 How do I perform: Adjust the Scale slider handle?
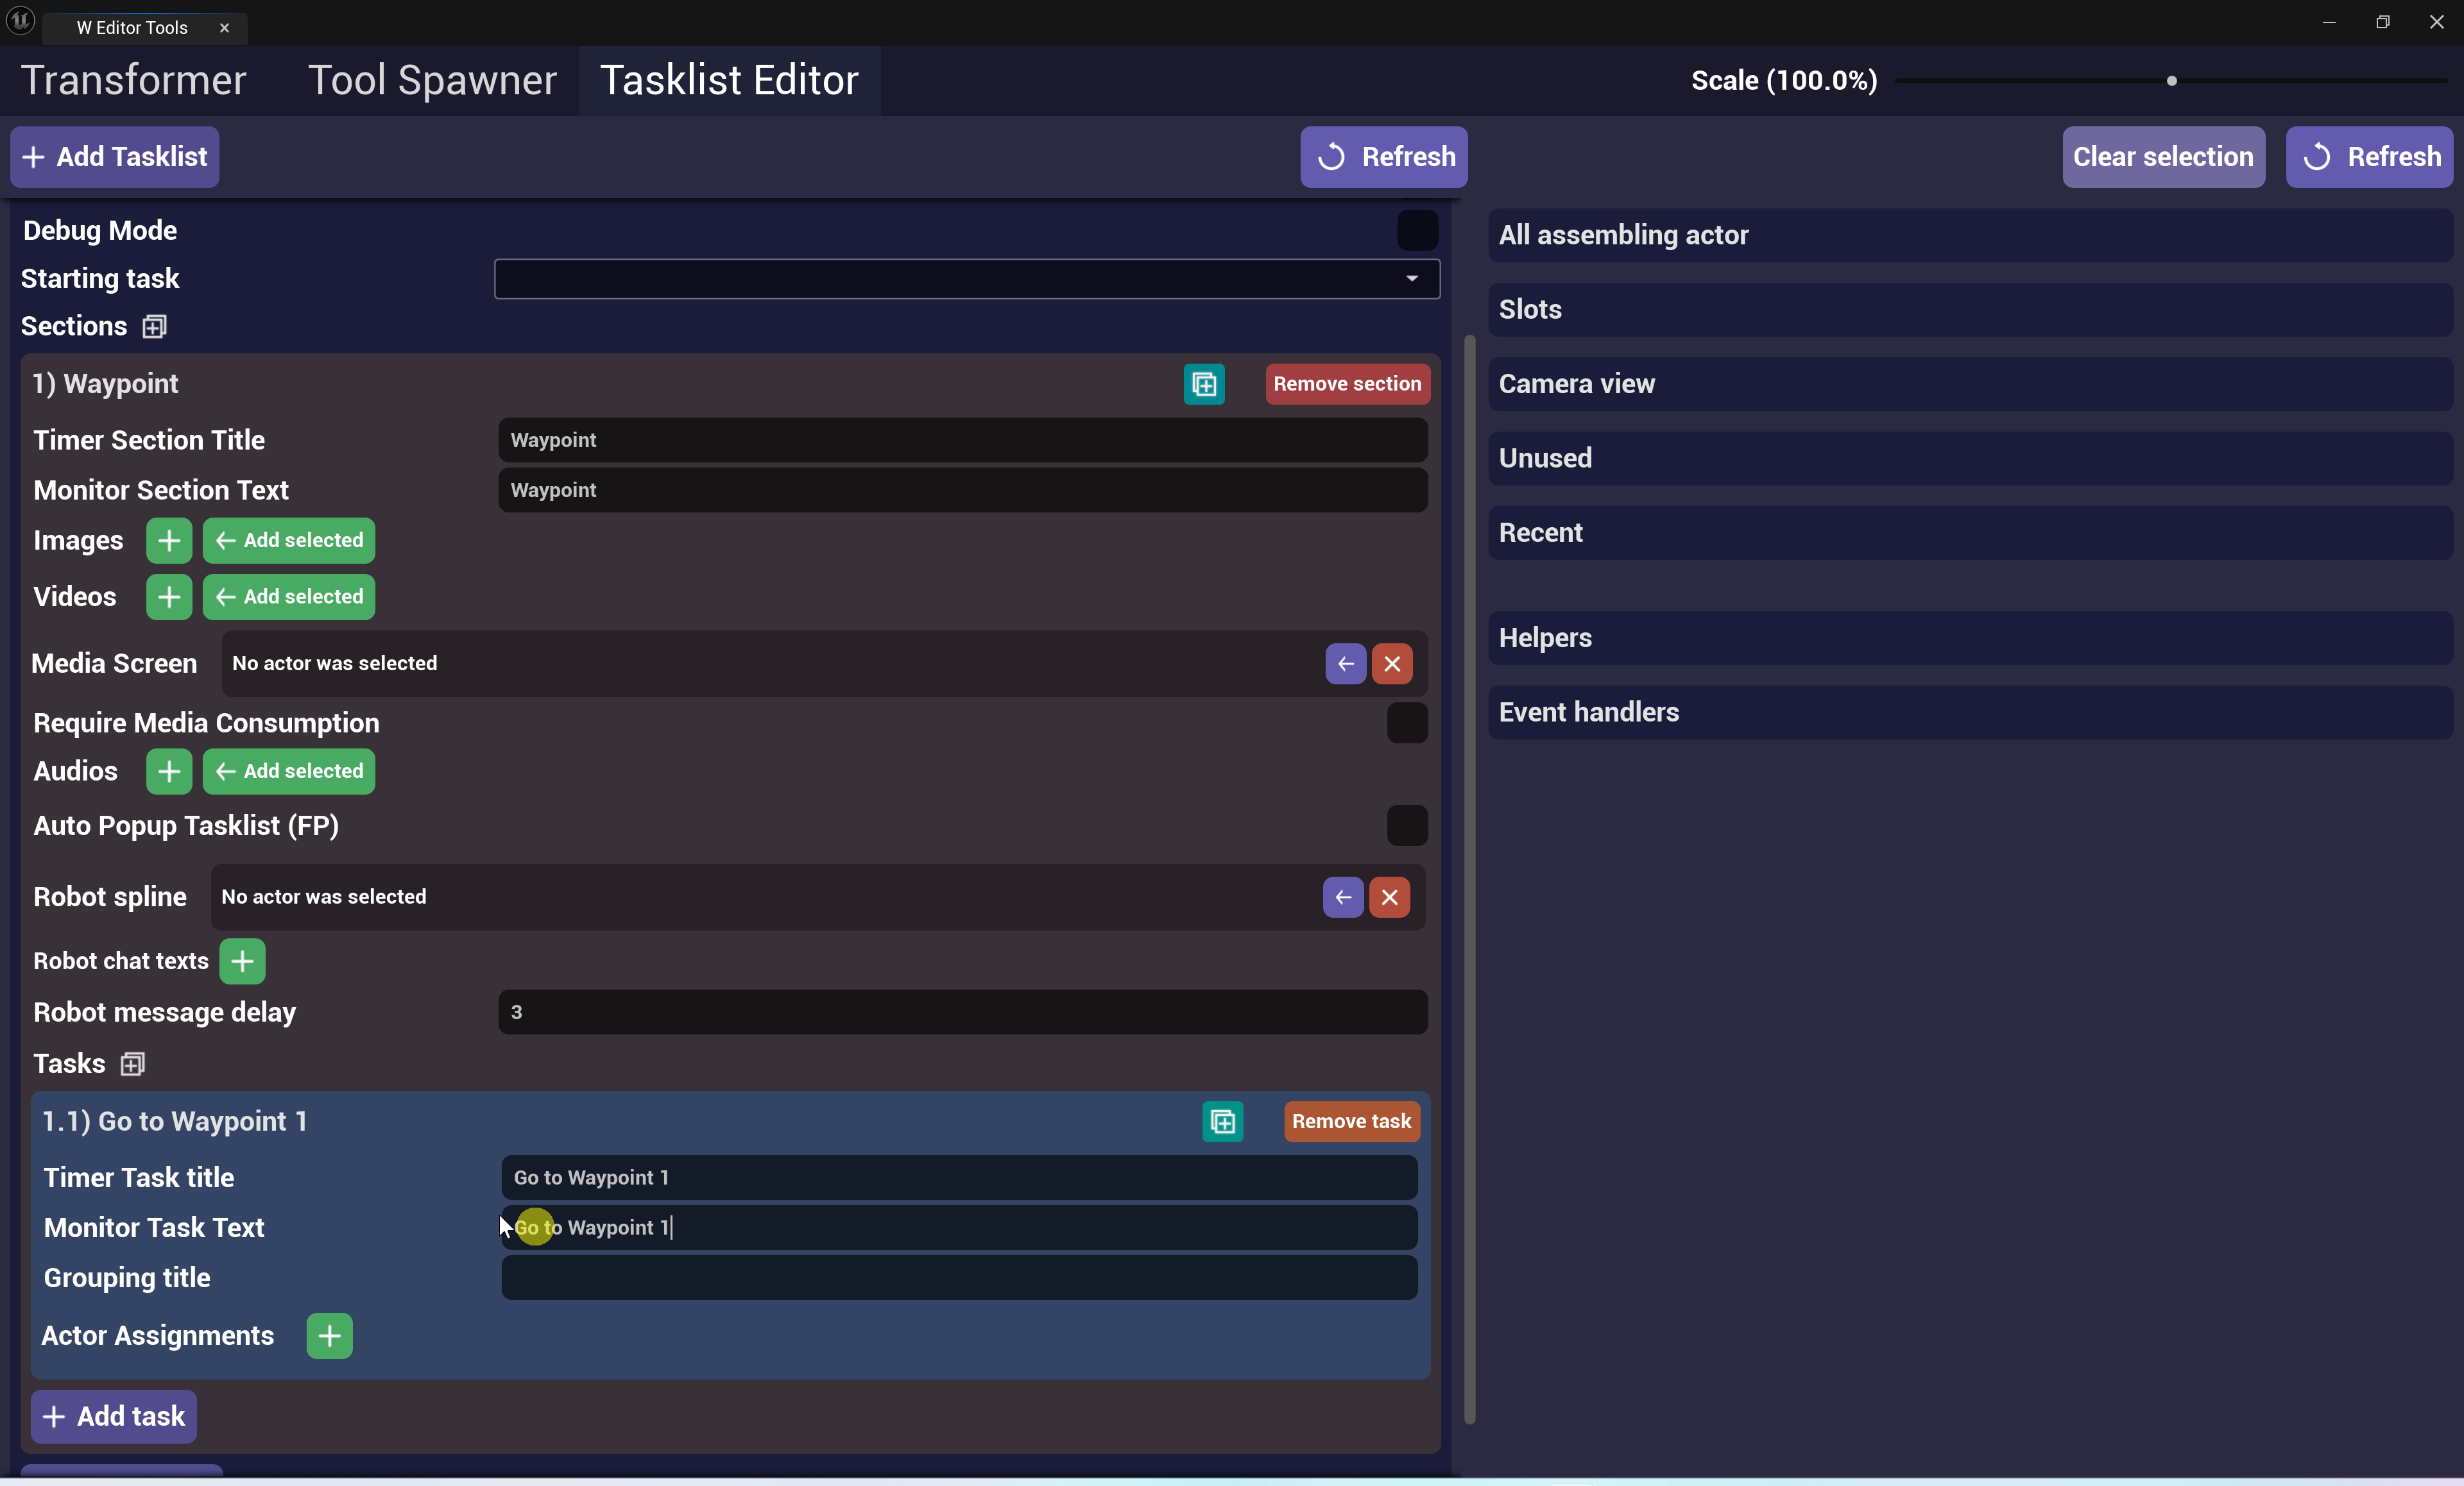2171,81
